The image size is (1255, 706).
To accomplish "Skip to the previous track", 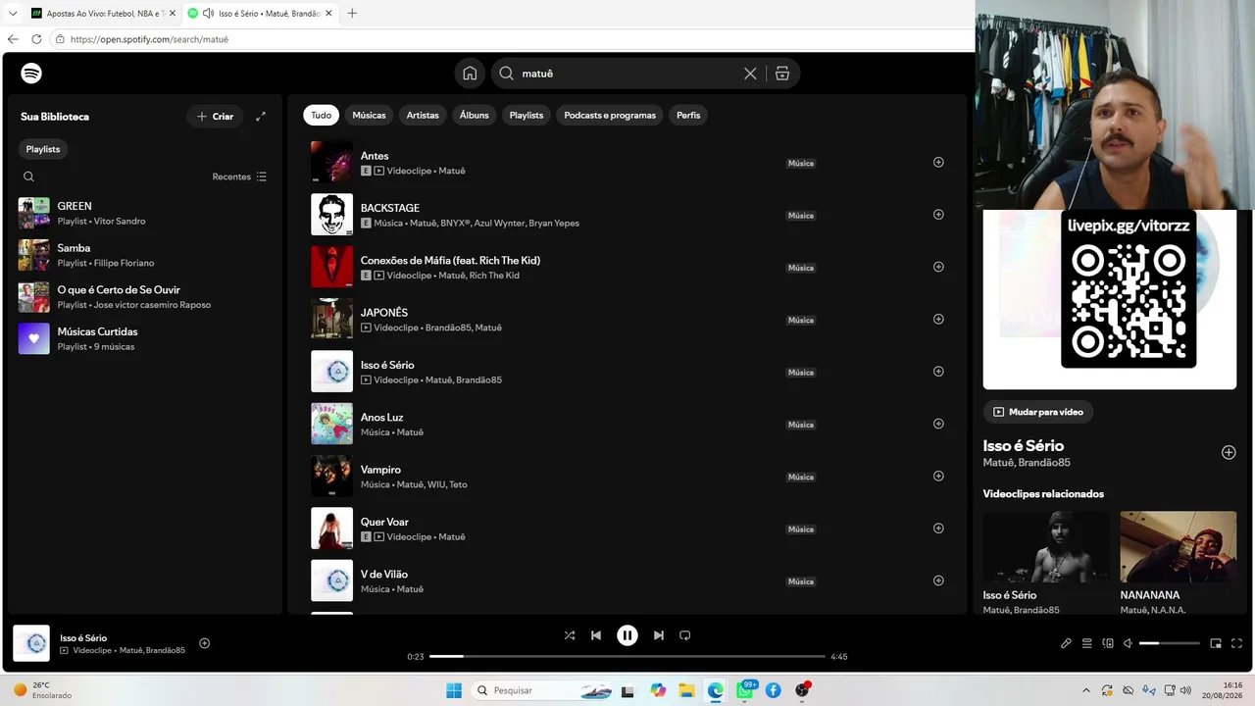I will 596,635.
